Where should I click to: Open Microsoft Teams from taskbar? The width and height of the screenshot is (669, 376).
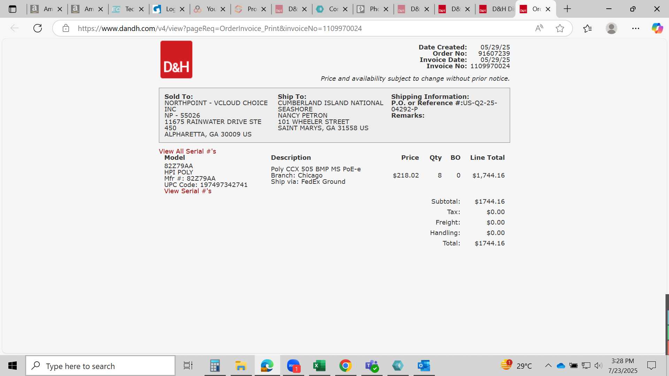[x=372, y=366]
